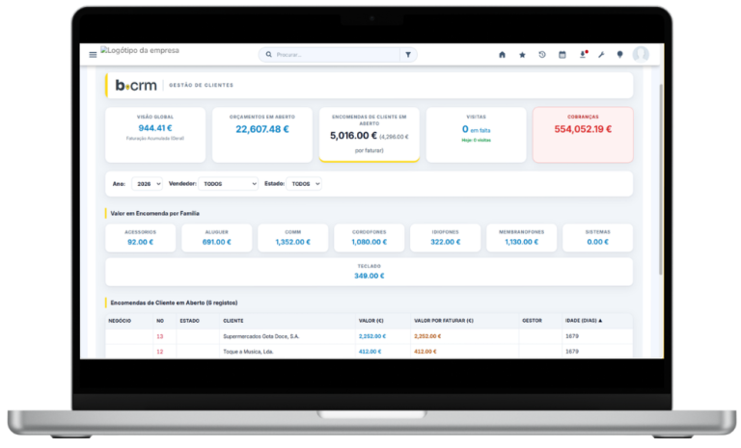Click the Sistemas family tile
The image size is (741, 448).
click(598, 237)
